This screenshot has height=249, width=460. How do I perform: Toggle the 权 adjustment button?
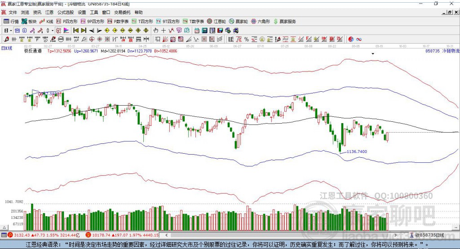pos(59,31)
